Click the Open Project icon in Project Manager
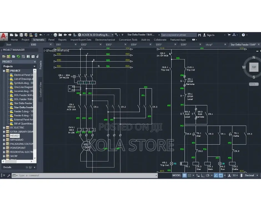The image size is (261, 219). click(4, 56)
